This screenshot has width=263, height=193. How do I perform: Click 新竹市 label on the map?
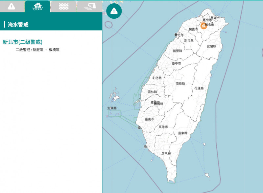click(x=179, y=35)
